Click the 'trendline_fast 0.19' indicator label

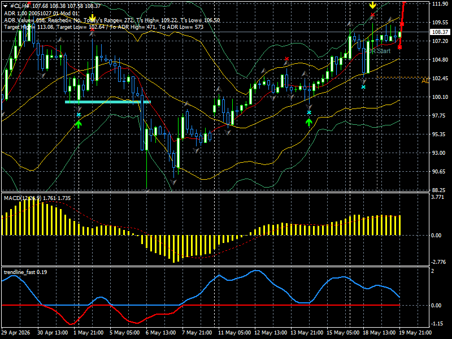tap(25, 272)
